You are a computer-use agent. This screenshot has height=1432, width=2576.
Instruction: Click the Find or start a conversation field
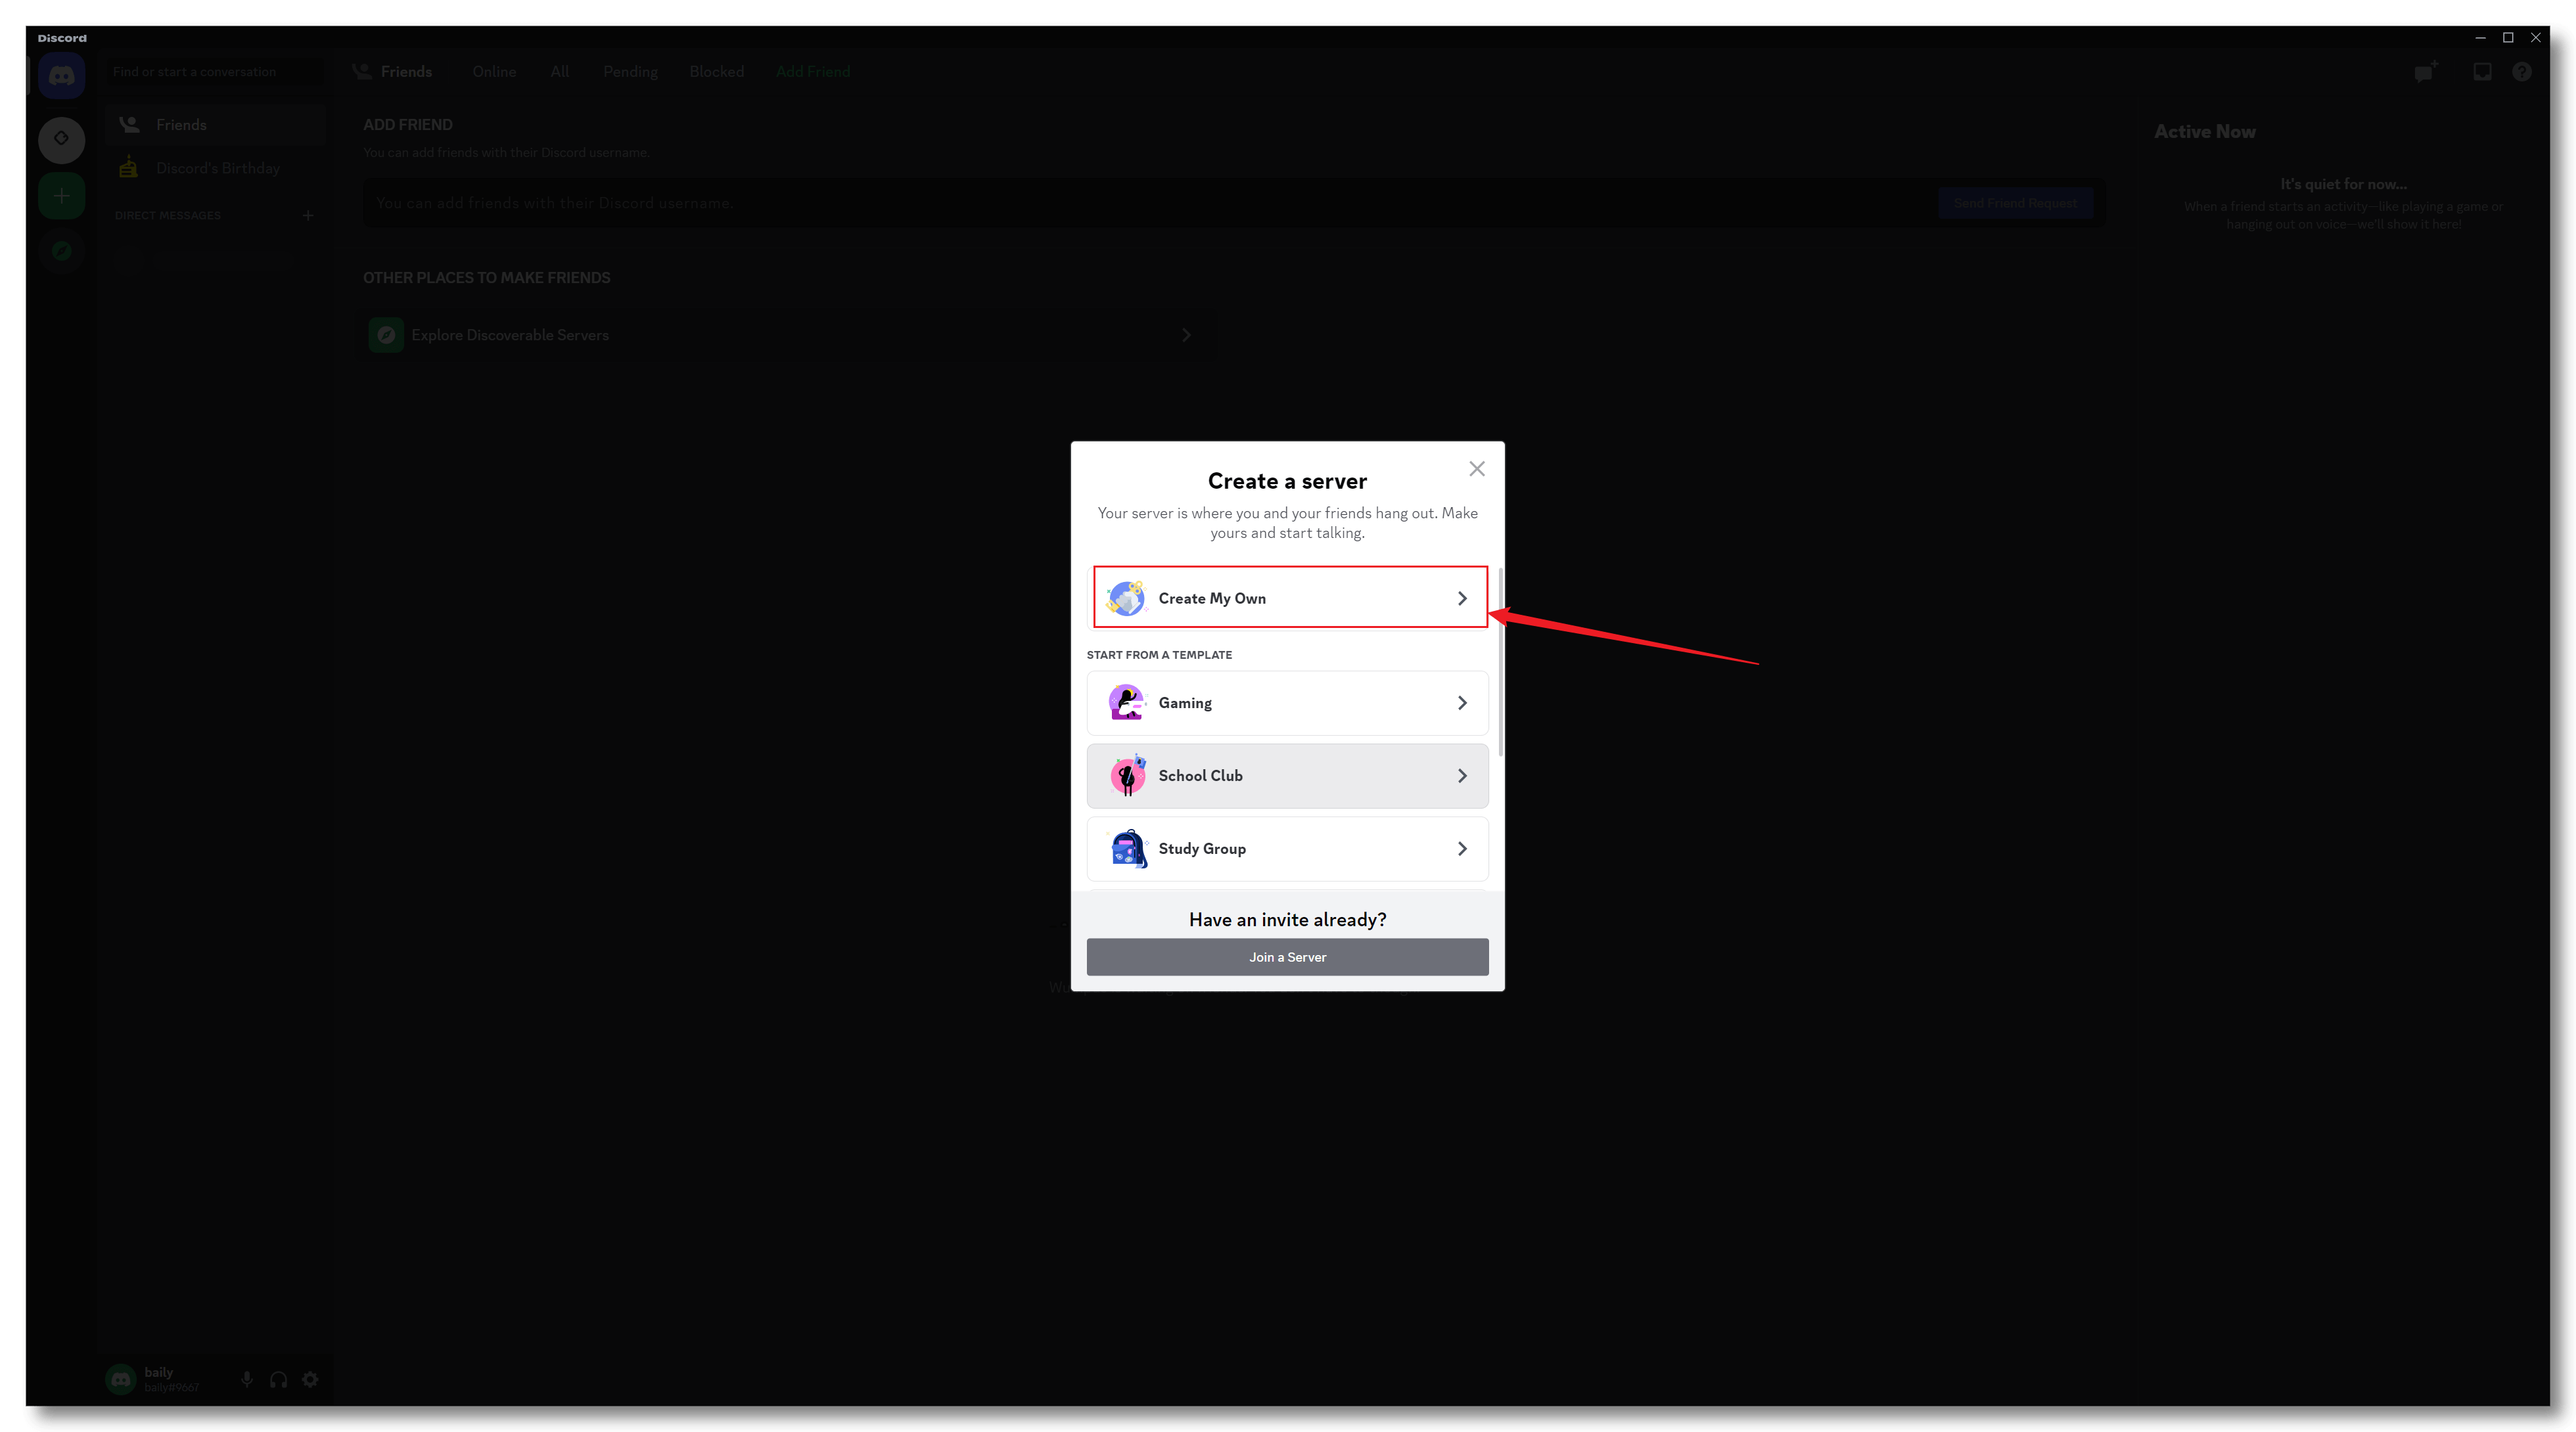coord(214,72)
